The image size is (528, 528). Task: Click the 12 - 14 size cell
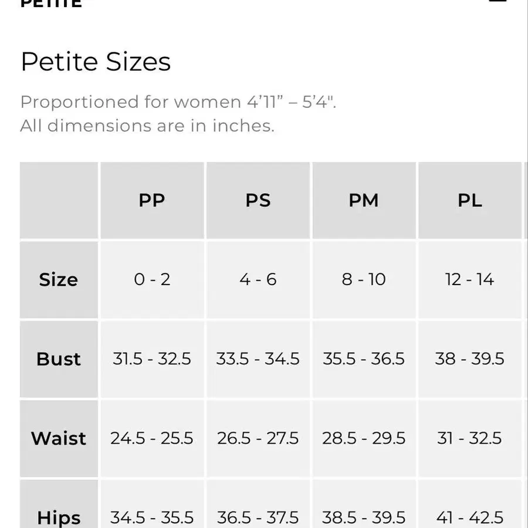pos(470,280)
